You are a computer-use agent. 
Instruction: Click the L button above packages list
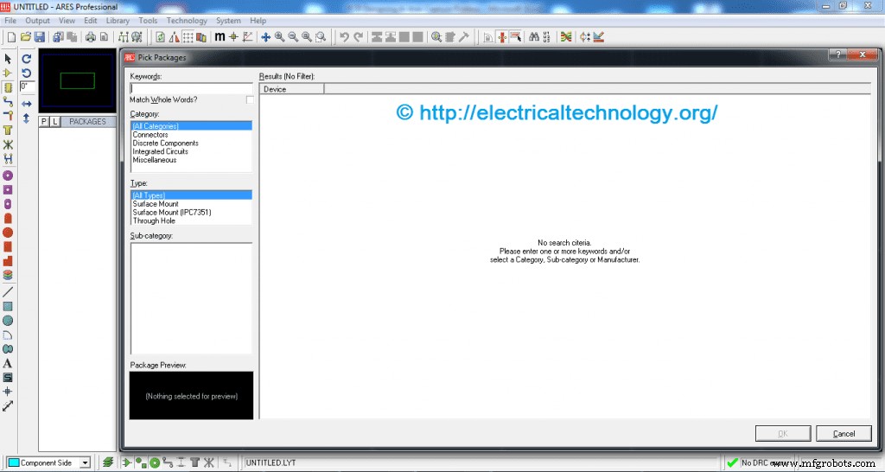(55, 122)
